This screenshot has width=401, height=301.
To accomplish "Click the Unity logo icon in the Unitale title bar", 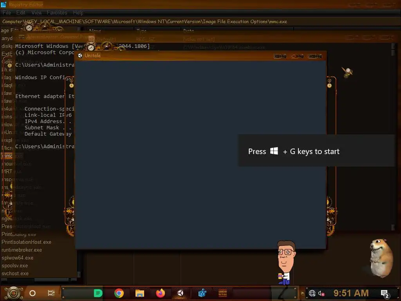I will coord(80,56).
